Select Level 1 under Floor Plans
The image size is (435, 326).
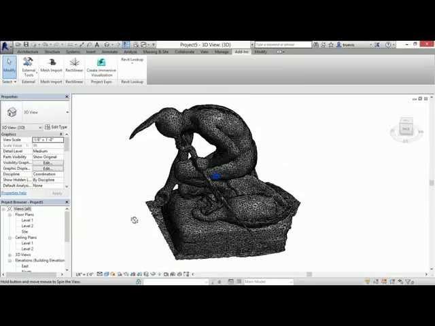click(27, 220)
